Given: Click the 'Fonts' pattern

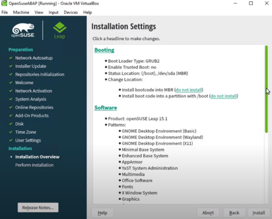Looking at the screenshot, I should point(127,187).
